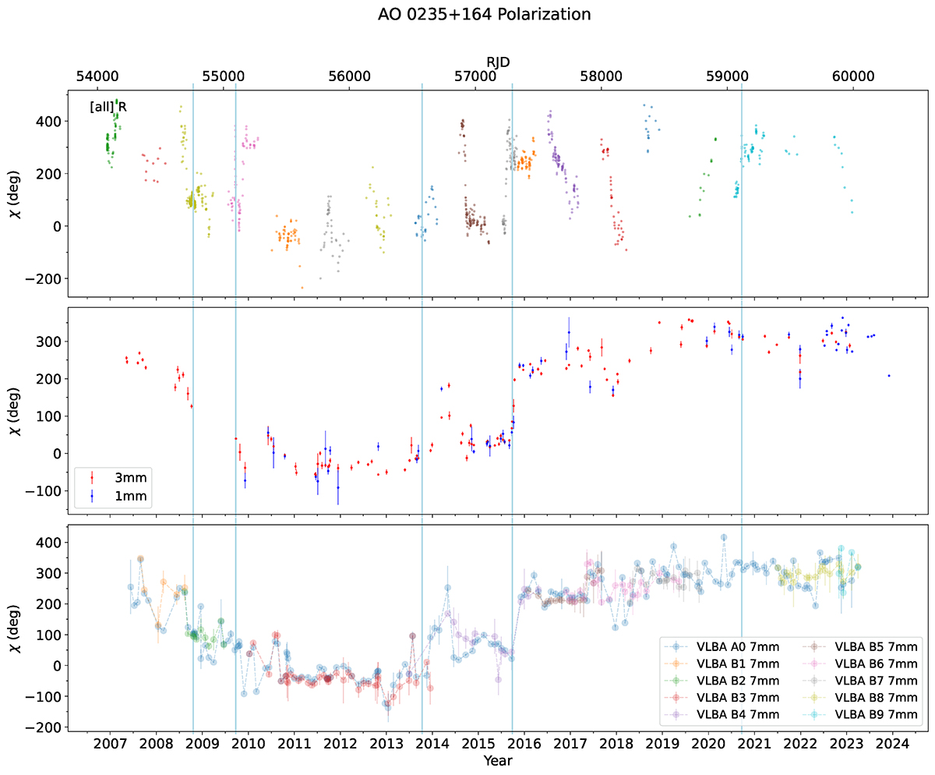Click the VLBA B1 7mm legend marker
Viewport: 935px width, 775px height.
pos(676,663)
